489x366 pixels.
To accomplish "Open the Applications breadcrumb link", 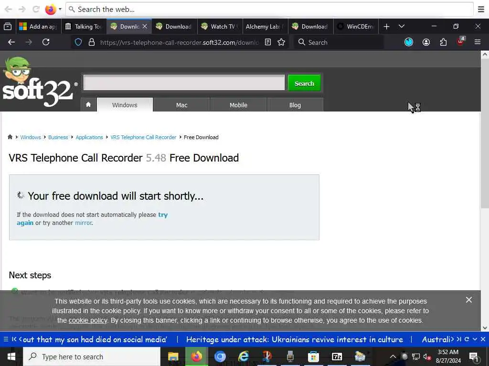I will [89, 137].
